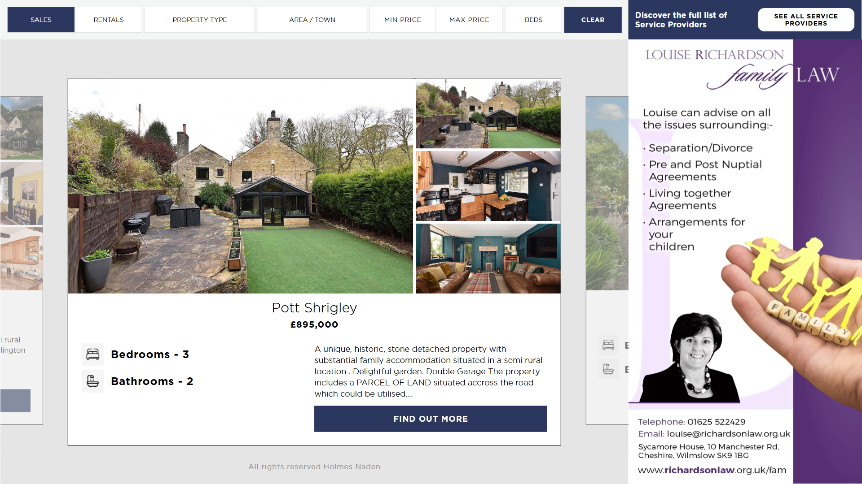This screenshot has width=862, height=484.
Task: Open the MAX PRICE dropdown
Action: [x=469, y=20]
